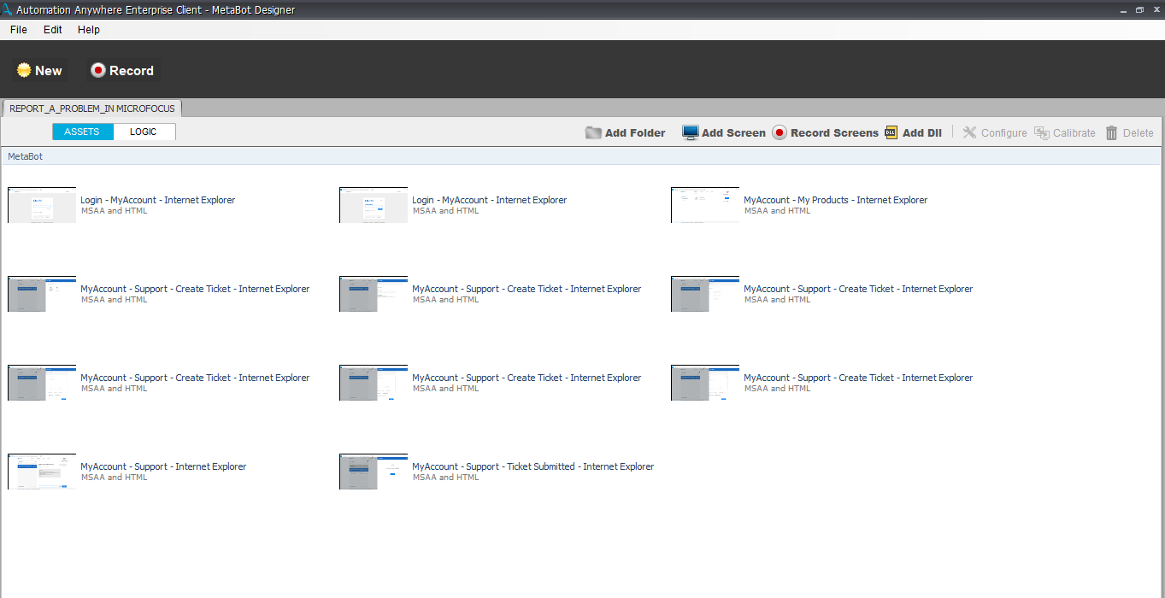Open the File menu
The height and width of the screenshot is (598, 1165).
[x=19, y=29]
